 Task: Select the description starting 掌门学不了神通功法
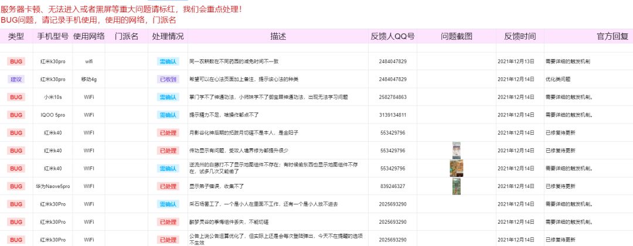(x=269, y=97)
